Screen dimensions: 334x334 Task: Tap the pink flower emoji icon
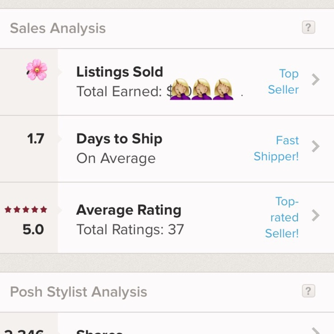point(37,70)
